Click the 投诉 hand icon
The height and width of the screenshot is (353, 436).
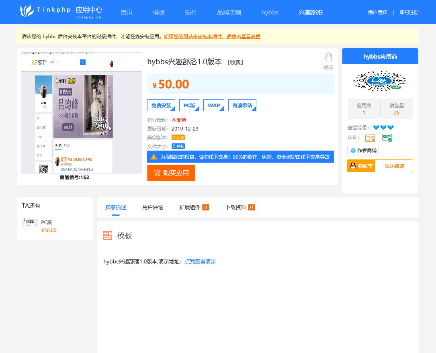click(328, 57)
